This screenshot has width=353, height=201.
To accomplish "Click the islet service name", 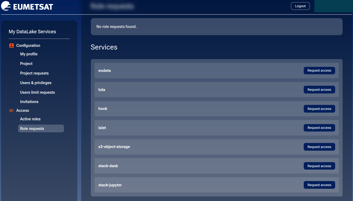I will [102, 128].
